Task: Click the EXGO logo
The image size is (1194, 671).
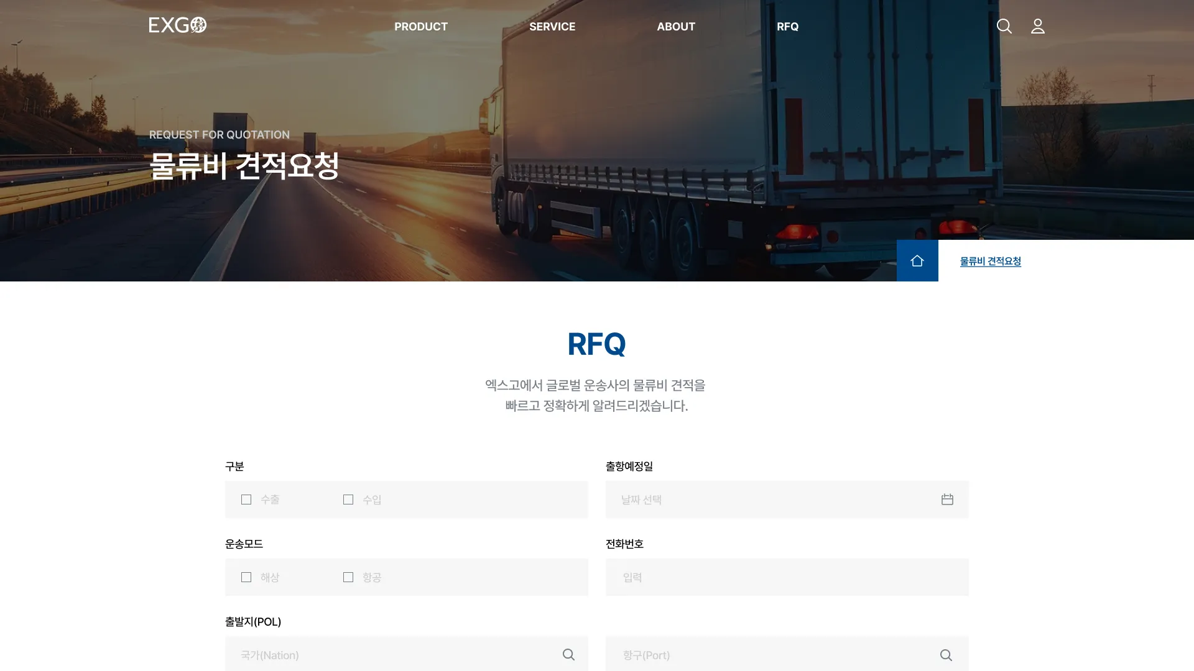Action: (x=177, y=25)
